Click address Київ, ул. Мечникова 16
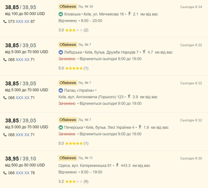The width and height of the screenshot is (208, 188). pos(104,14)
